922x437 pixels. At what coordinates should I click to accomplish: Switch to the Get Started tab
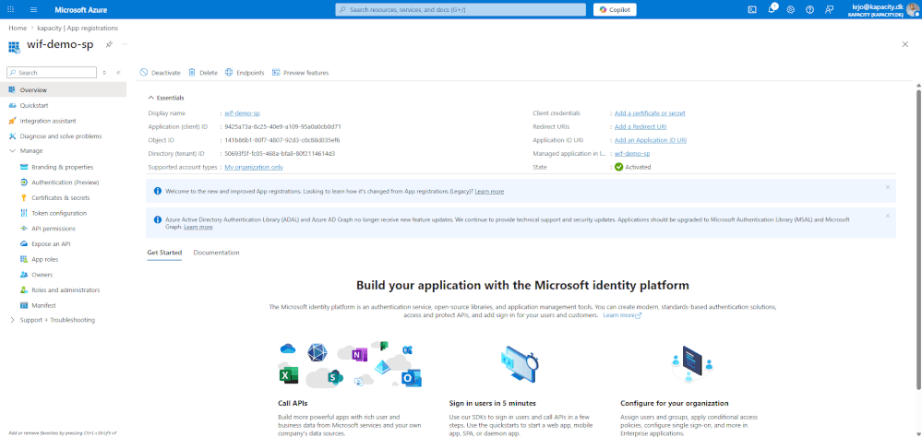coord(164,253)
